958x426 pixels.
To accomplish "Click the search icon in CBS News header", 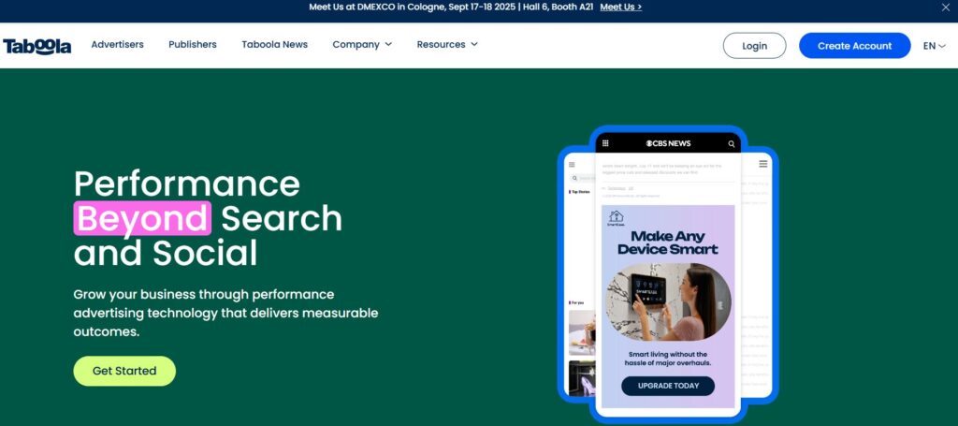I will 732,144.
